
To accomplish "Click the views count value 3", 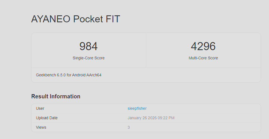I will pyautogui.click(x=129, y=127).
